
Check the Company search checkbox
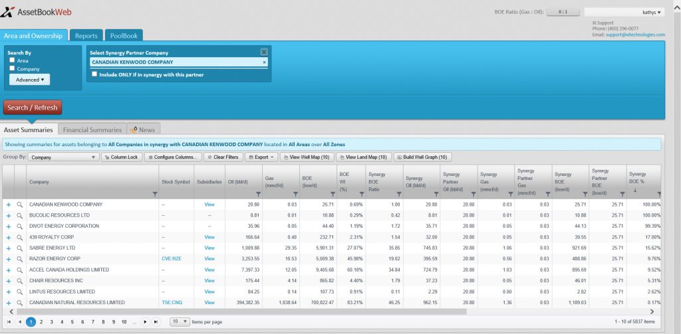(x=12, y=68)
